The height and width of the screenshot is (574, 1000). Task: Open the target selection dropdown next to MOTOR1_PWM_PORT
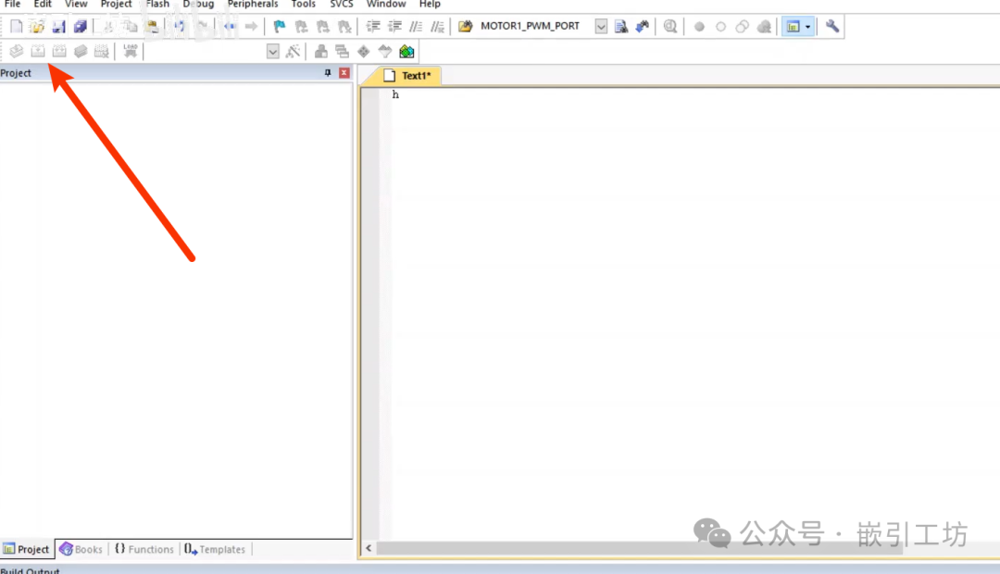(x=600, y=26)
